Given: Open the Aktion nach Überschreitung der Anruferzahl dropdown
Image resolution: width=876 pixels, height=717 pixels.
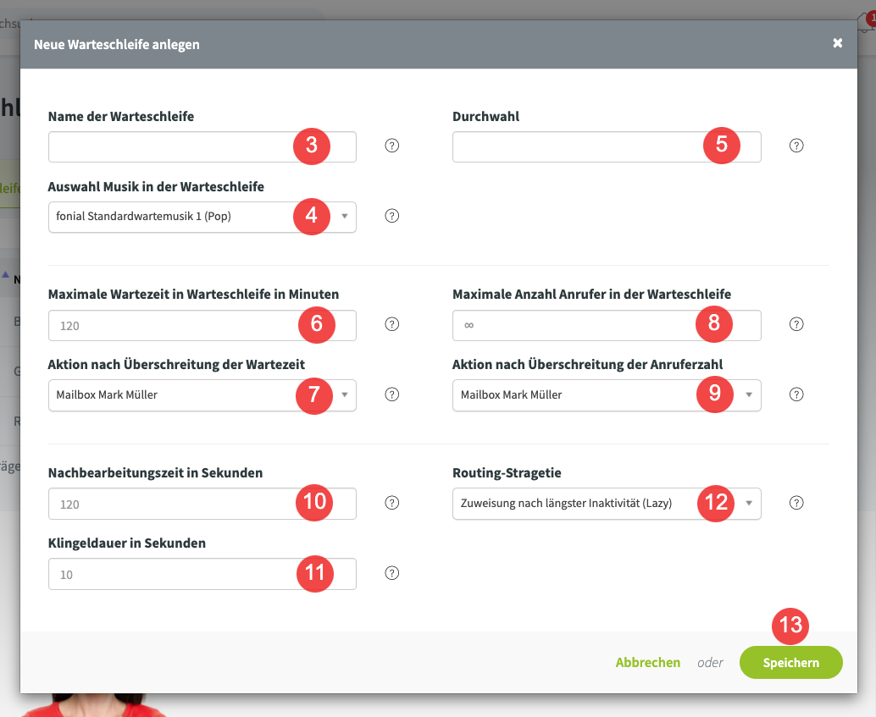Looking at the screenshot, I should point(607,395).
